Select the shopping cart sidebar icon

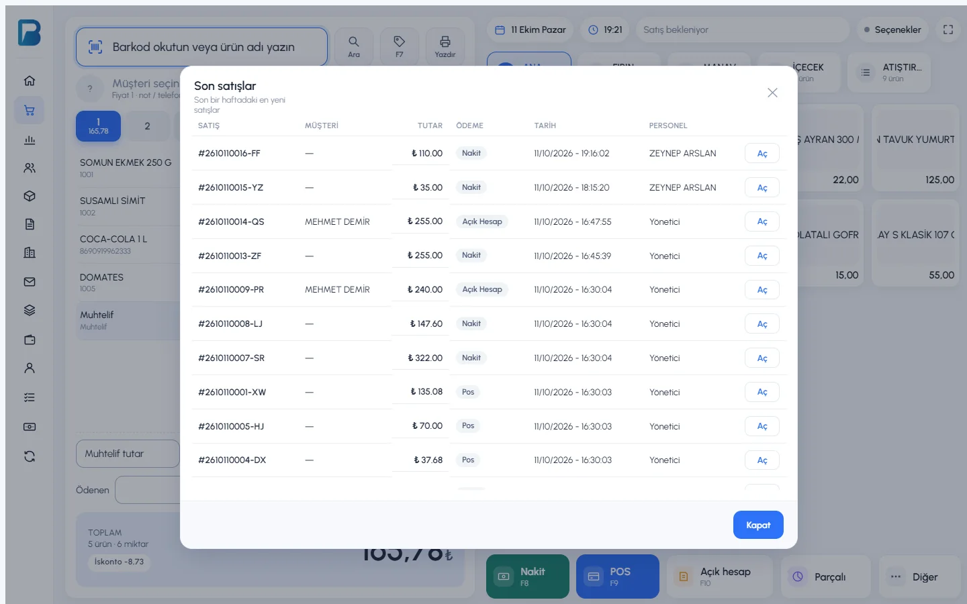pyautogui.click(x=30, y=111)
